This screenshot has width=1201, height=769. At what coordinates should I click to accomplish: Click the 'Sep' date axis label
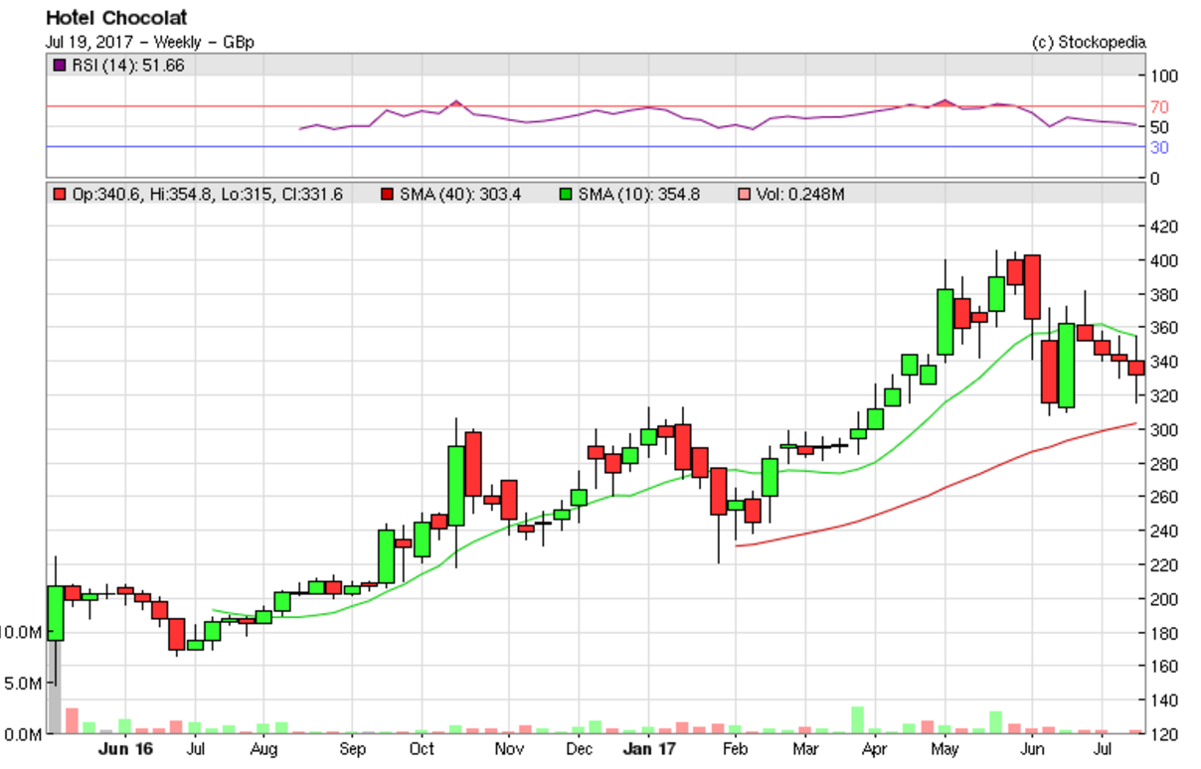click(x=352, y=748)
